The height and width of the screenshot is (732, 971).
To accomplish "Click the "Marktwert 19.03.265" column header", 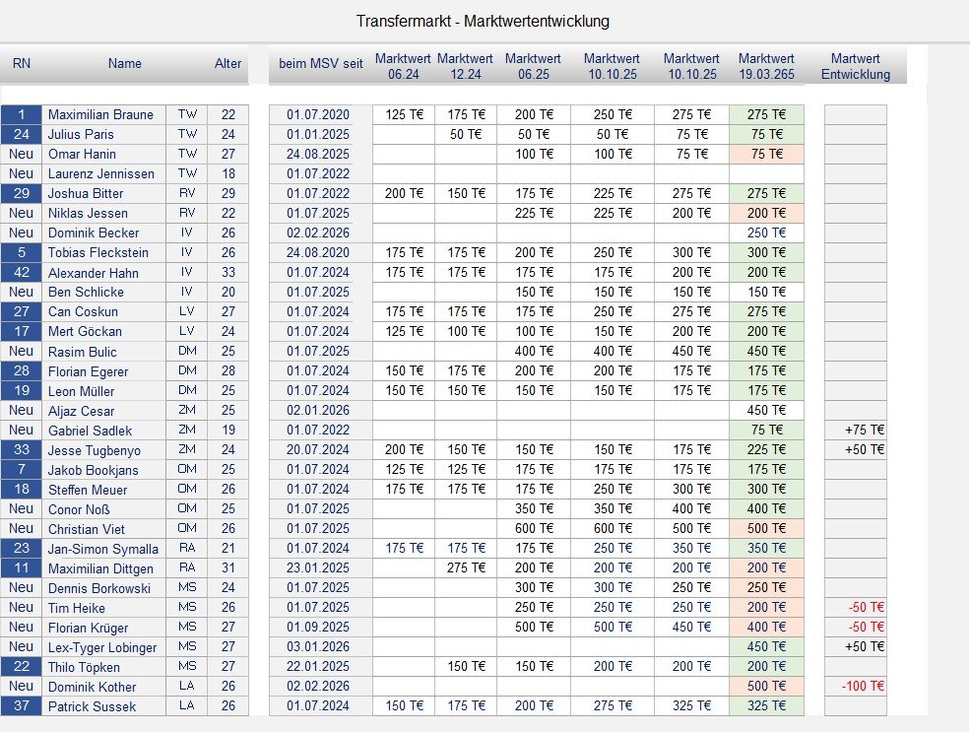I will point(767,66).
